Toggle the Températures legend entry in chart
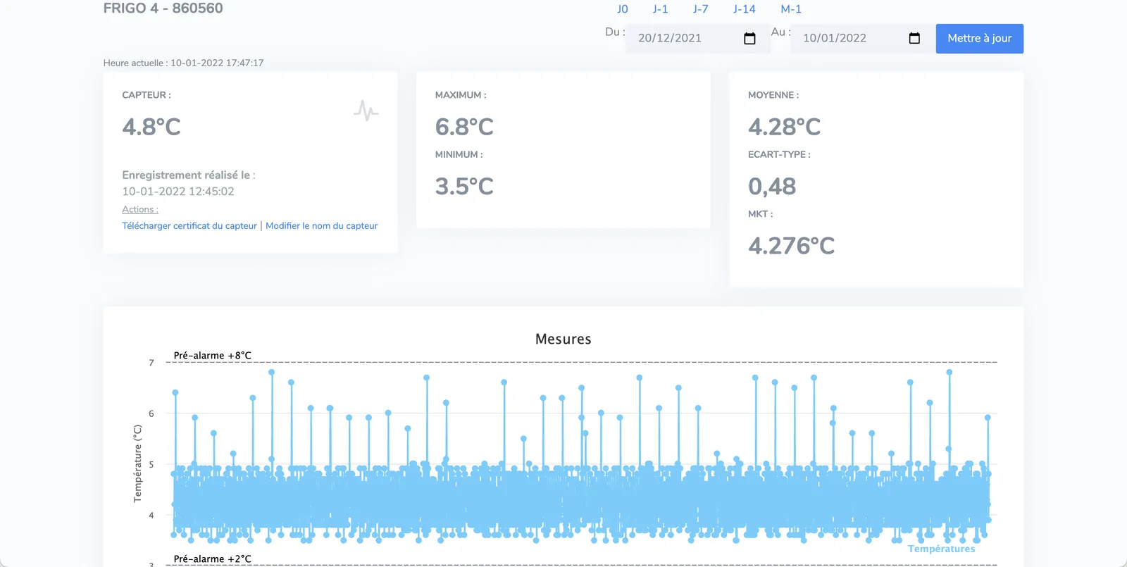The width and height of the screenshot is (1127, 567). pos(941,549)
